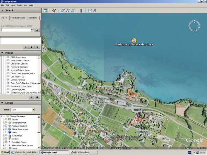Click the Add Polygon toolbar icon

point(63,11)
